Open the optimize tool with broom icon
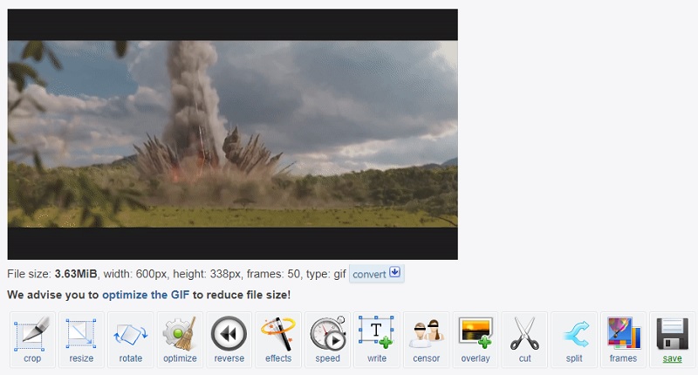Image resolution: width=698 pixels, height=375 pixels. [180, 339]
